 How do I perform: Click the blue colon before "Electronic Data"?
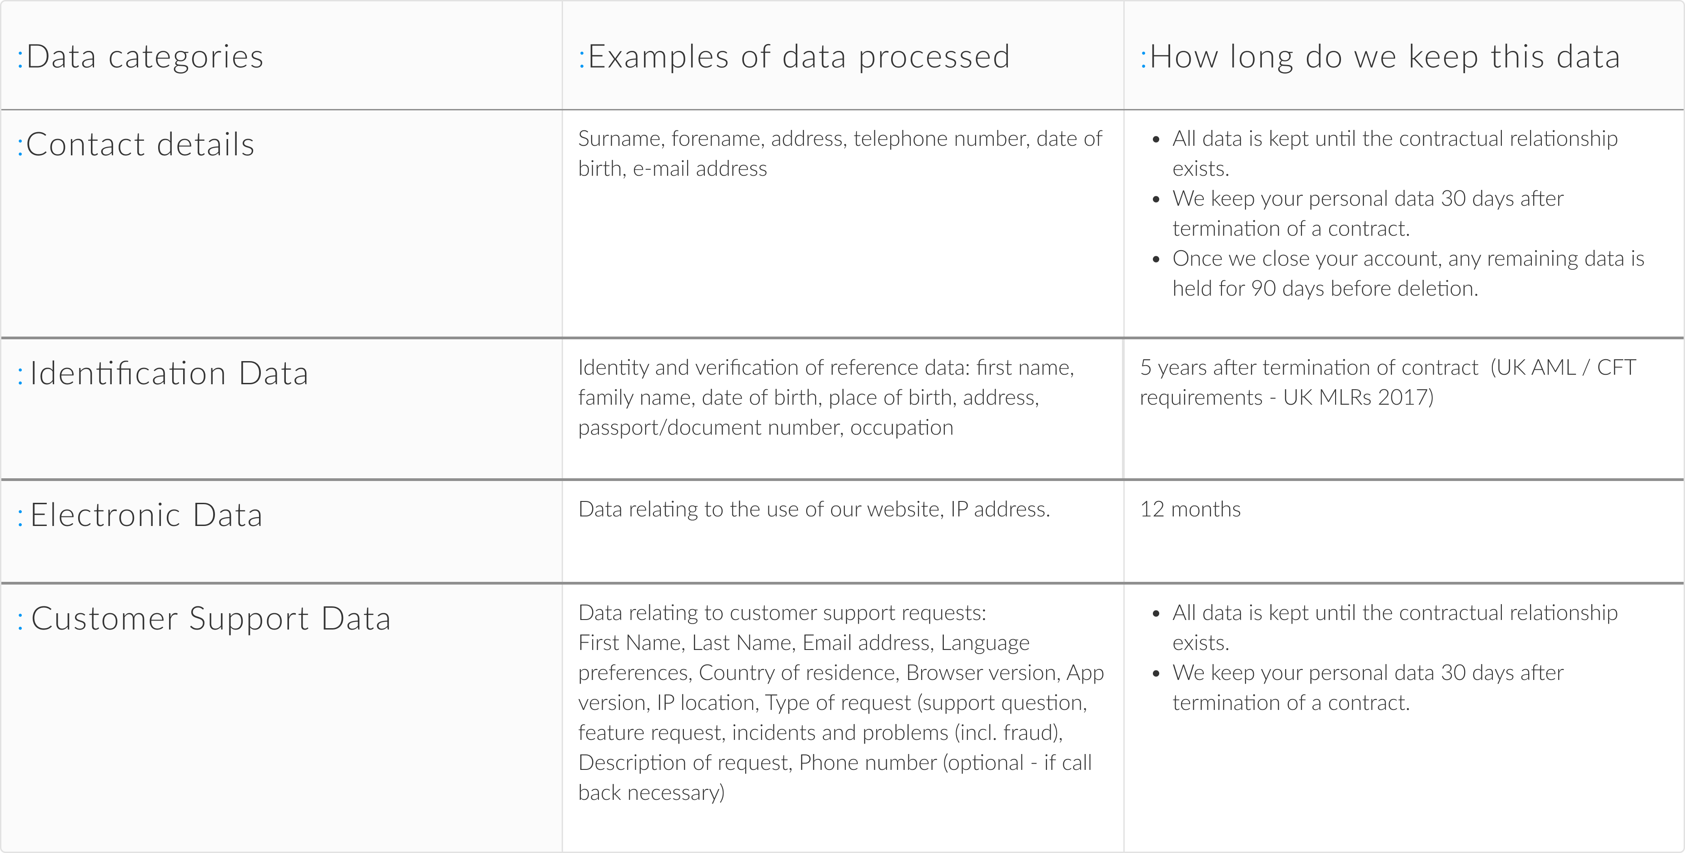20,516
